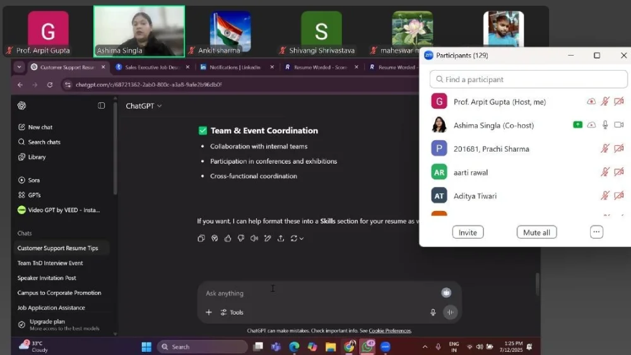Start dictation with the microphone icon in prompt box
Image resolution: width=631 pixels, height=355 pixels.
433,312
